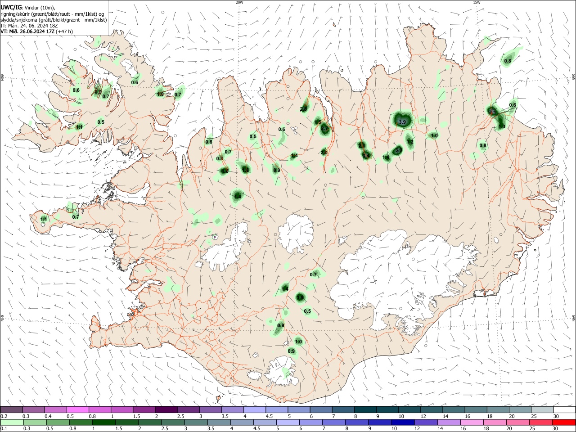Click the 0.2 label in the upper legend

pos(4,416)
